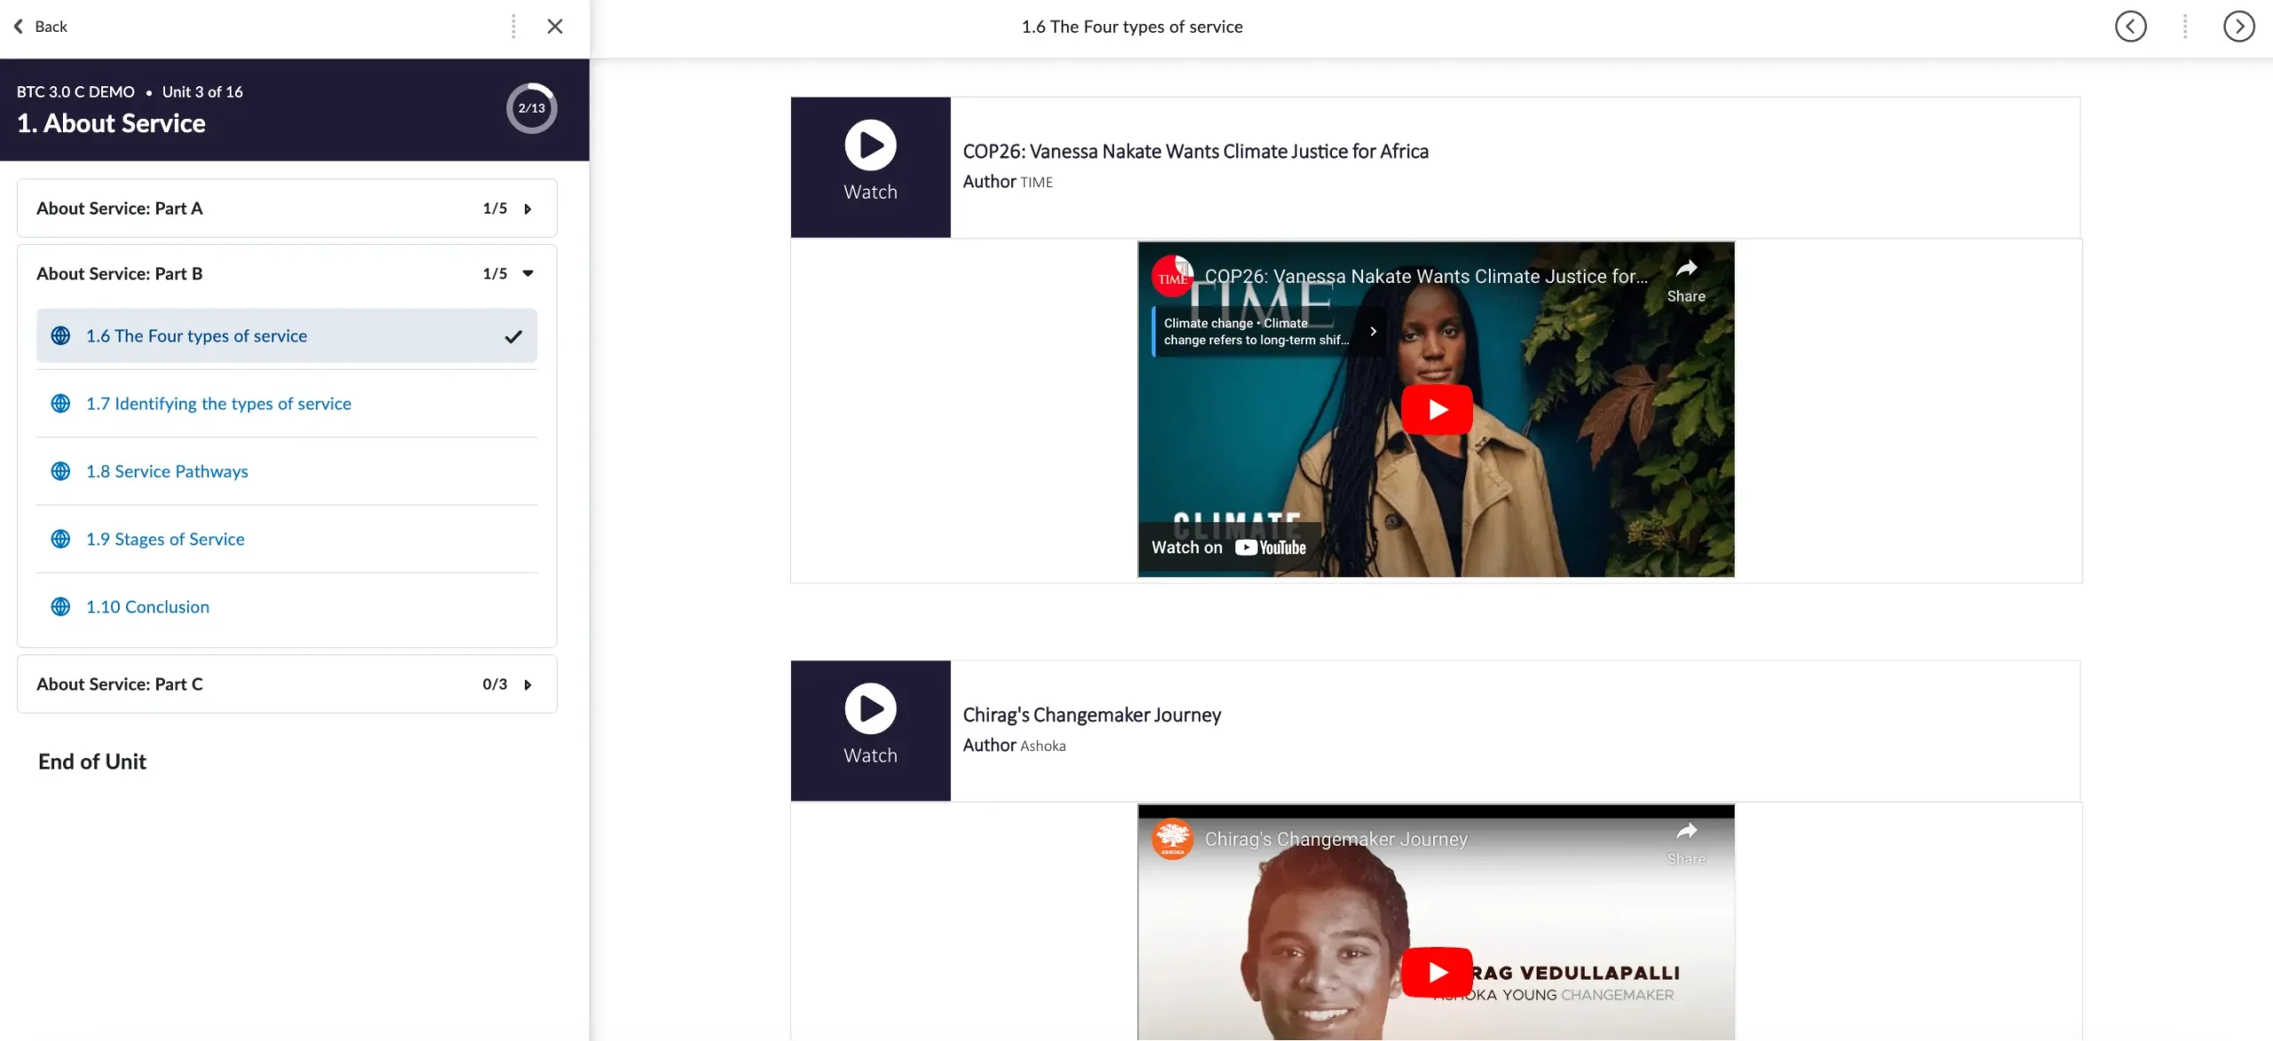
Task: Open sidebar vertical dots menu
Action: point(513,27)
